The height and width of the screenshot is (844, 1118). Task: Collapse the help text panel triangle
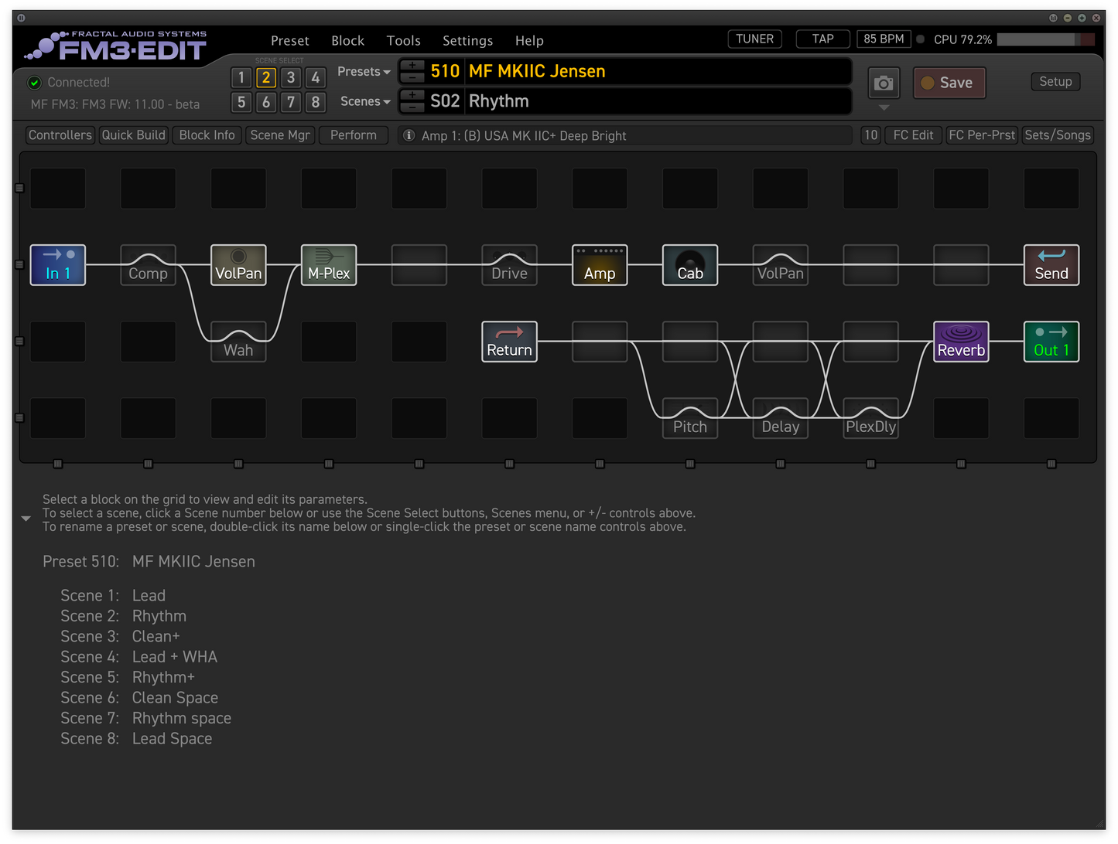coord(26,519)
